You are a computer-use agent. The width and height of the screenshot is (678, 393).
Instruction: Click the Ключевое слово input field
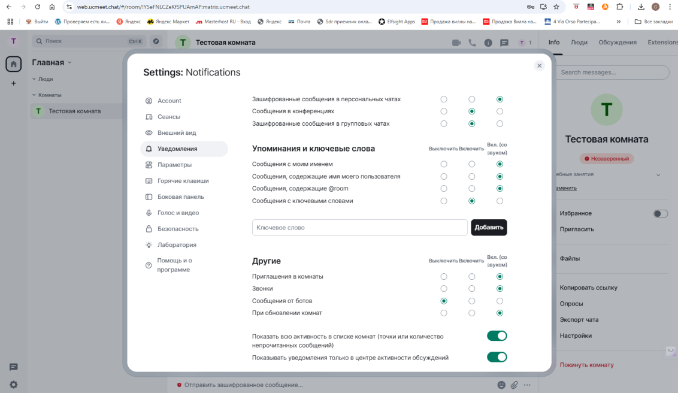tap(359, 228)
